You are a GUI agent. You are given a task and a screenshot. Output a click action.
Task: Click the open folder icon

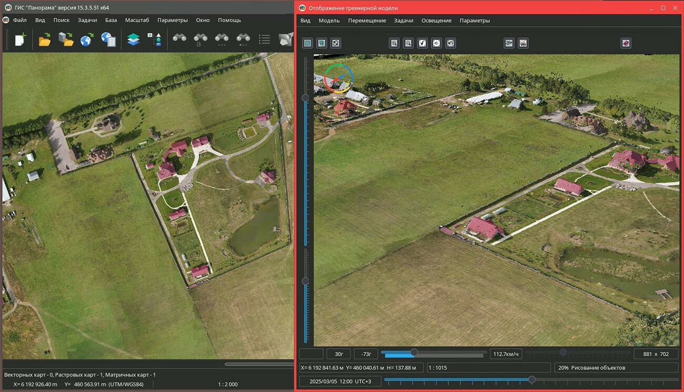click(x=45, y=39)
